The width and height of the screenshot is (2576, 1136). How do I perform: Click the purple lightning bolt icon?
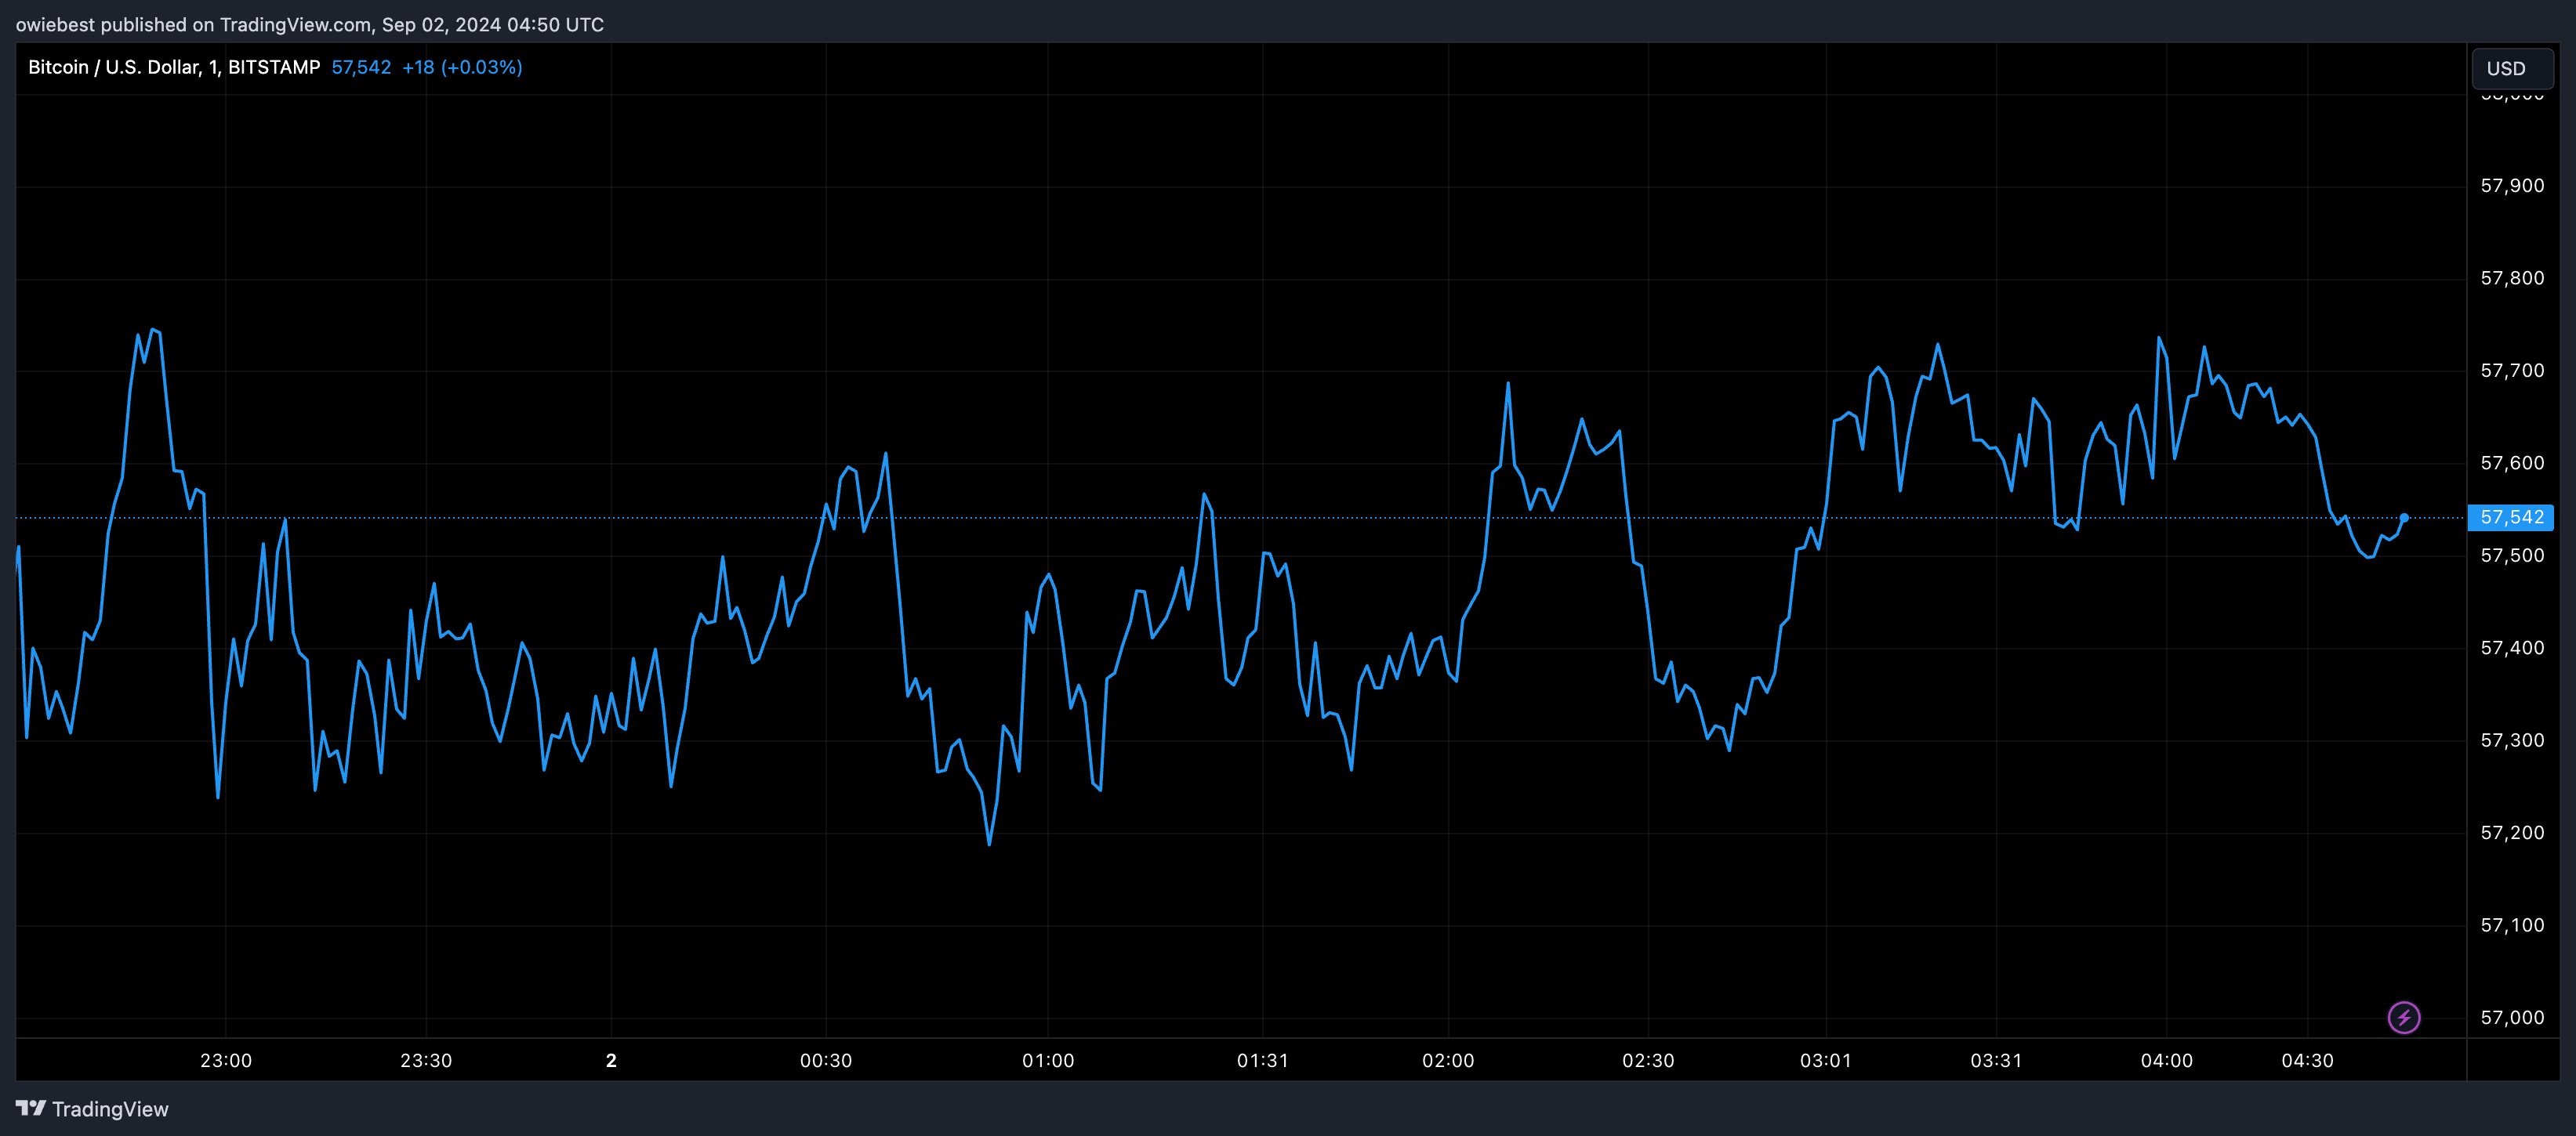pos(2404,1017)
